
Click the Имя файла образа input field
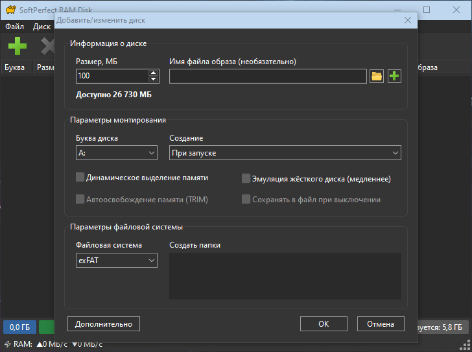tap(268, 76)
